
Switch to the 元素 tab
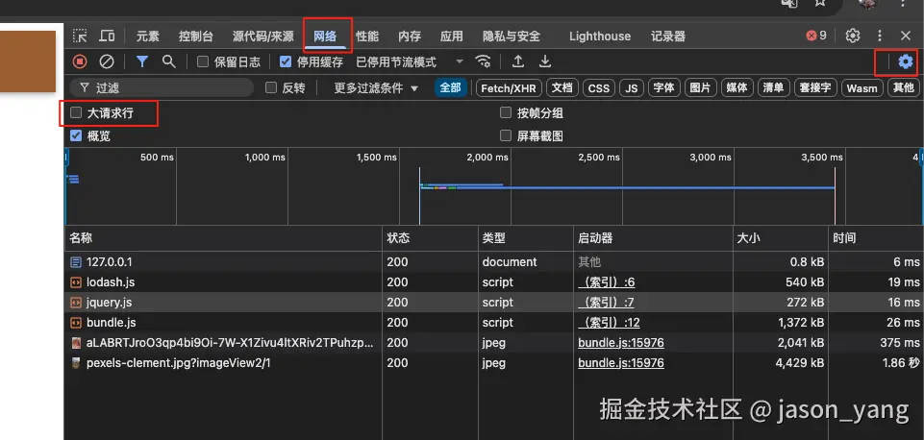[x=148, y=36]
